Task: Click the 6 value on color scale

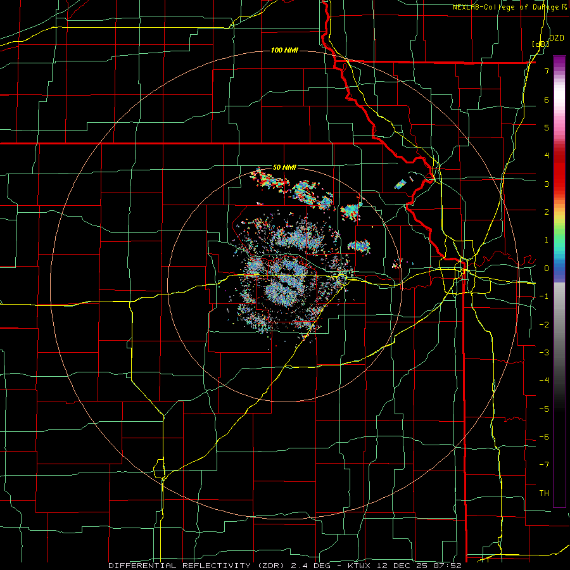Action: tap(547, 99)
